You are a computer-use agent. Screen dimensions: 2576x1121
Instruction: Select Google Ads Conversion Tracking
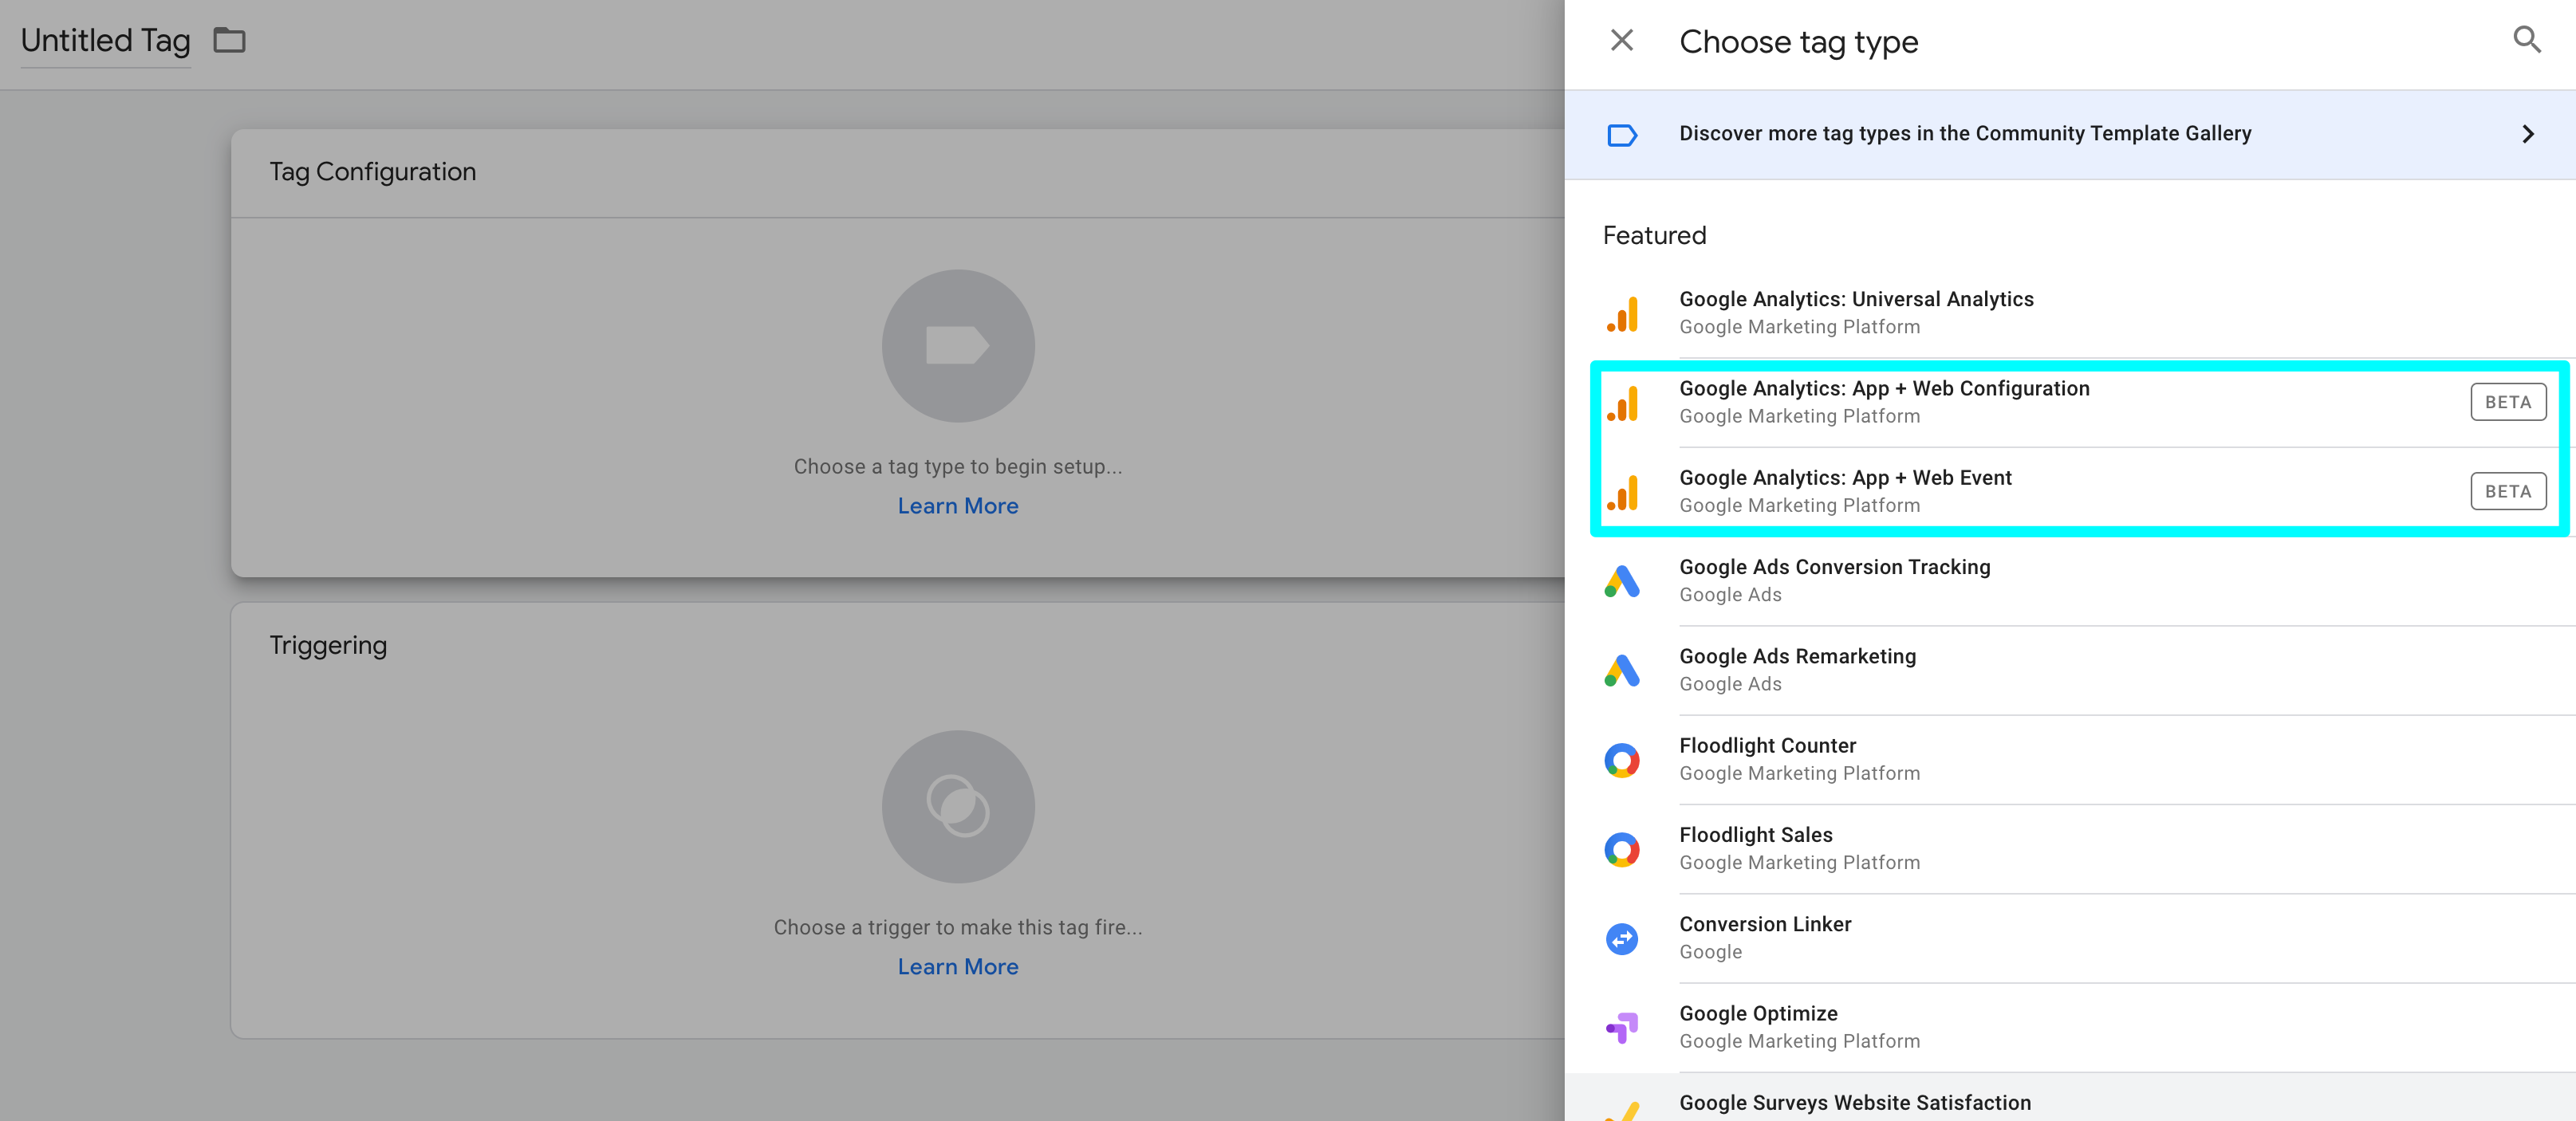(2069, 581)
